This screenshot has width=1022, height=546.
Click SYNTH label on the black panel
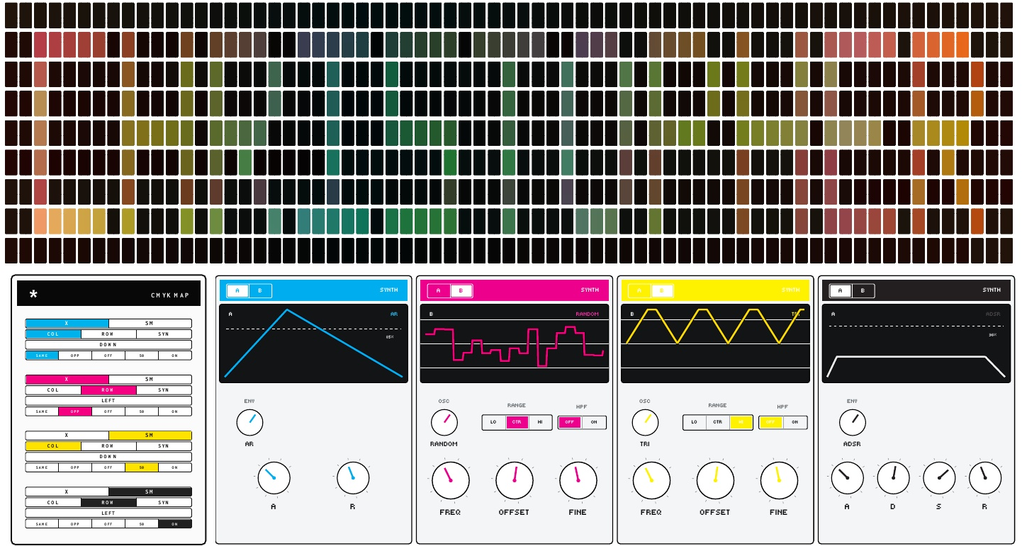[992, 290]
